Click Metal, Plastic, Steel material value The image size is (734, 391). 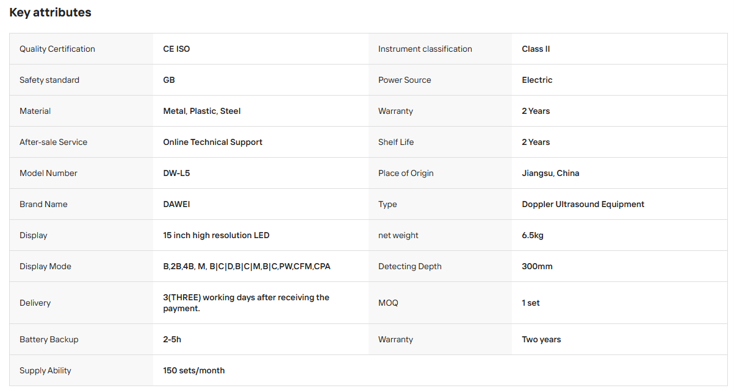(x=202, y=111)
